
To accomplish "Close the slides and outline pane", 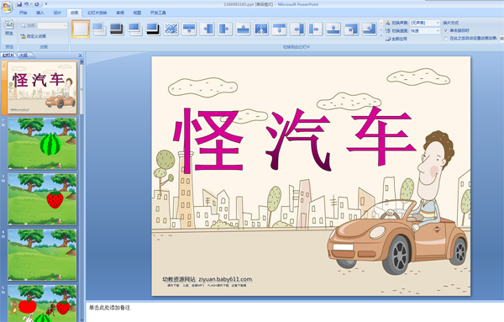I will (x=81, y=55).
